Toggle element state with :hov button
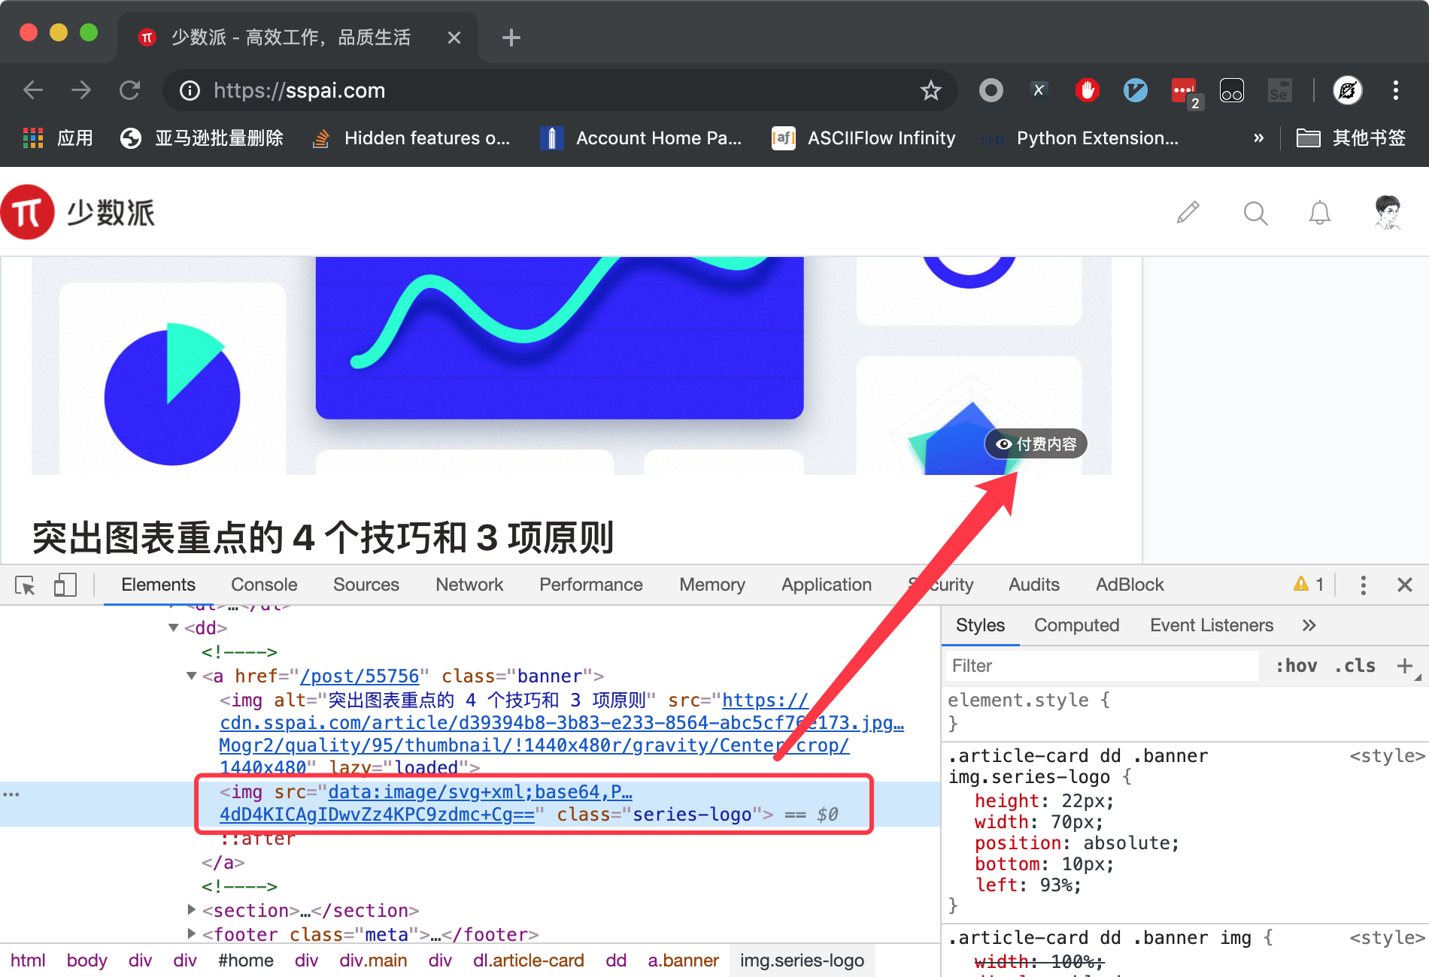This screenshot has width=1429, height=977. point(1296,666)
